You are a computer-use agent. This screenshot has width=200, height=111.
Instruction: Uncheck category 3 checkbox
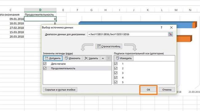116,73
